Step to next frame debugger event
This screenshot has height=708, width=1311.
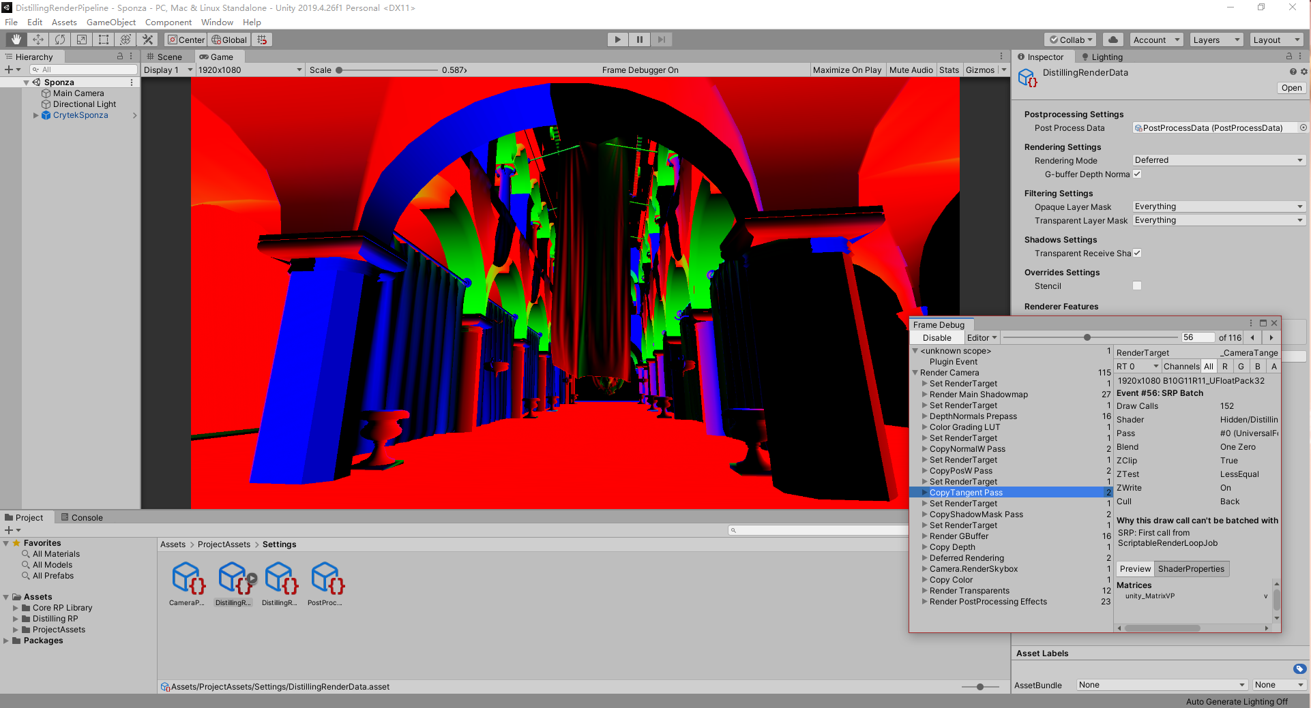click(x=1271, y=337)
